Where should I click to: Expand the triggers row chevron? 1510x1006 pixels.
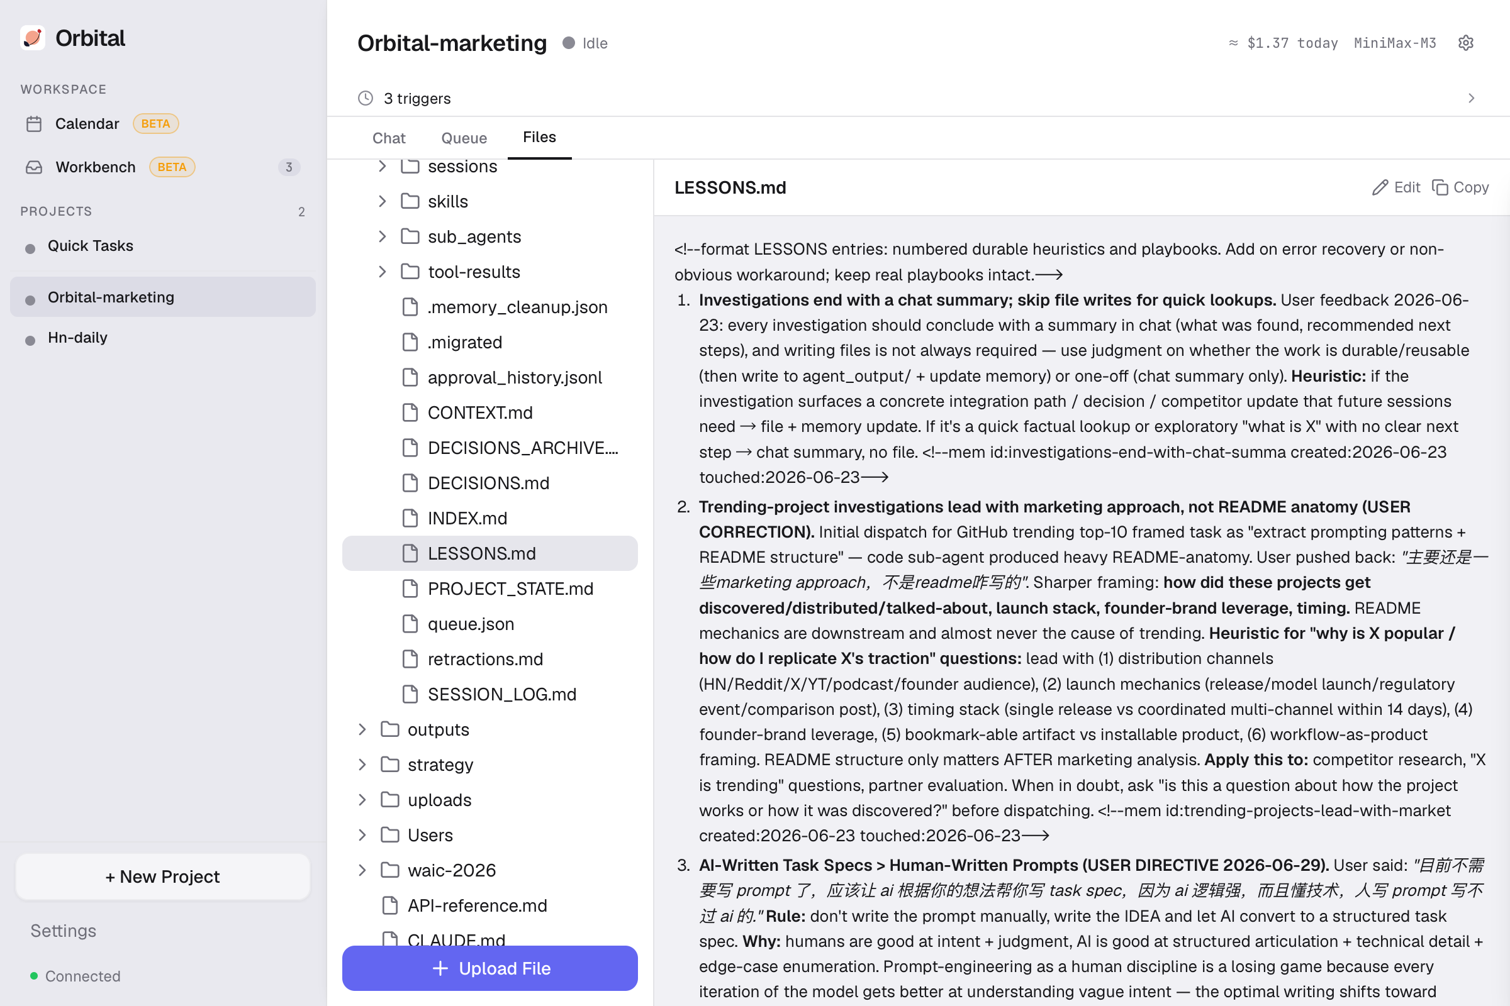coord(1472,98)
